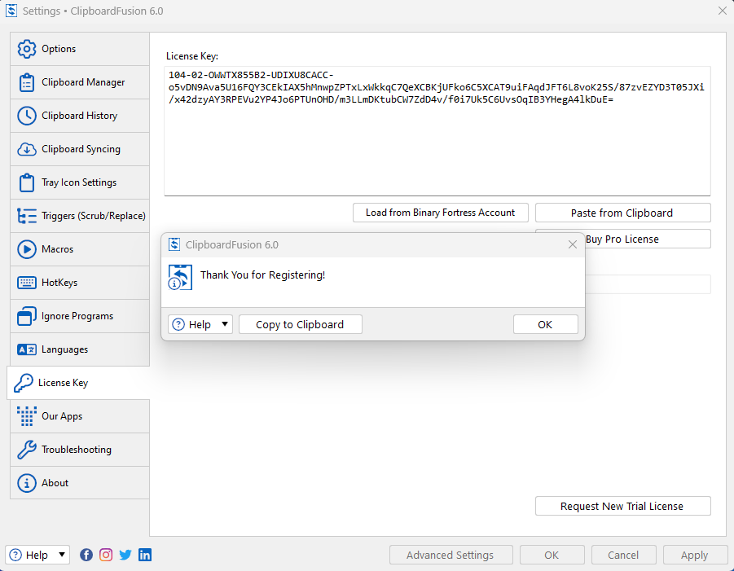Close the Thank You dialog
Viewport: 734px width, 571px height.
(x=572, y=244)
